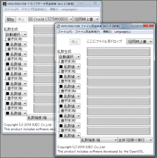Click 停止 button in file erase window

pos(75,42)
